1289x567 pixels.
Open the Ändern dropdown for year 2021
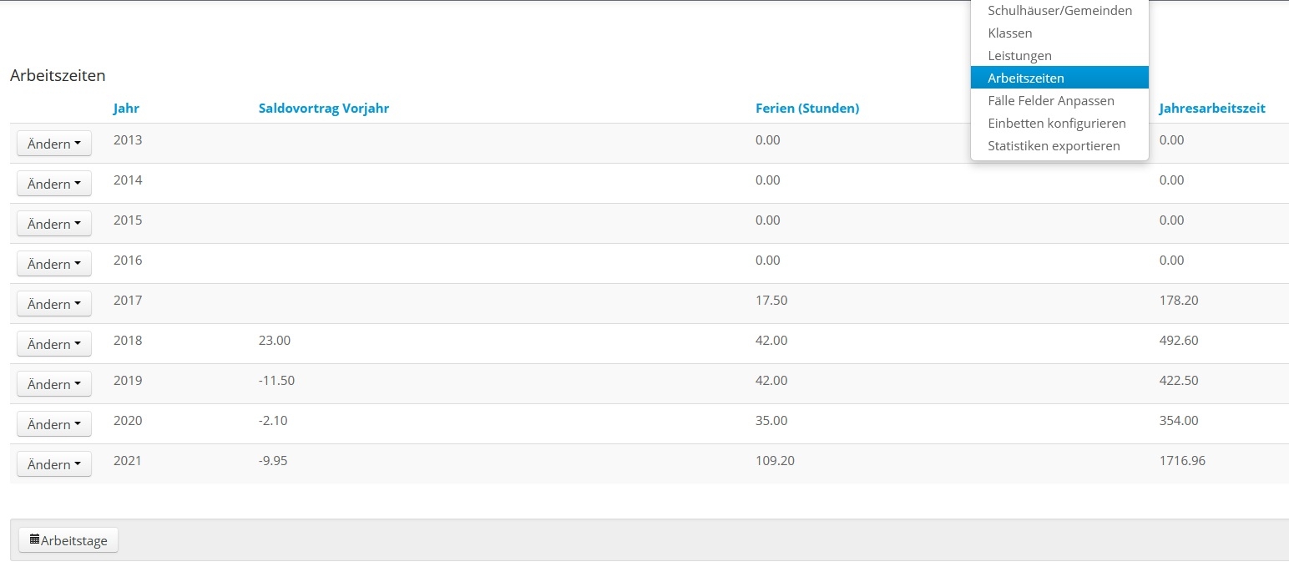click(x=54, y=464)
